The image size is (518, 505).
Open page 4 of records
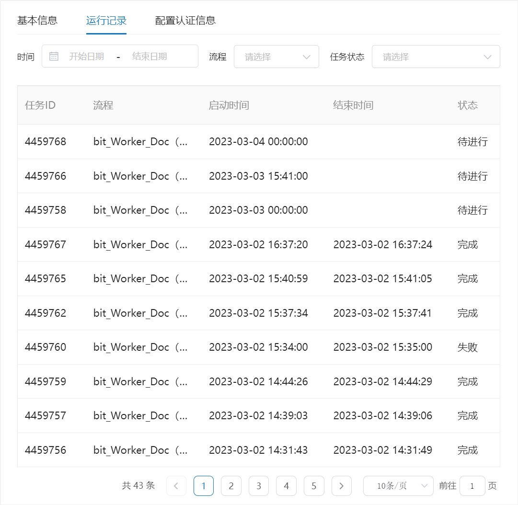tap(286, 486)
